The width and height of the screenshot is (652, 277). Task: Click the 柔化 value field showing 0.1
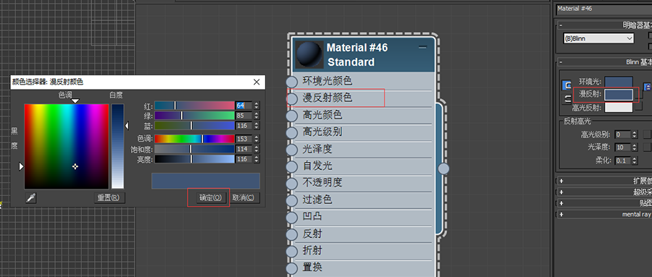coord(623,161)
